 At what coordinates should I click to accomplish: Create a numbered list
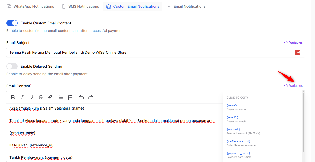(x=70, y=97)
